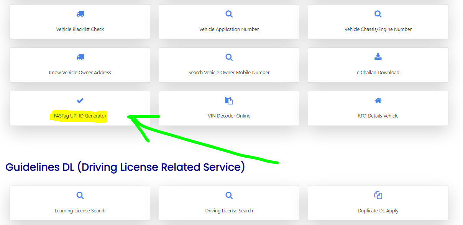Open Duplicate DL Apply
The height and width of the screenshot is (225, 463).
pyautogui.click(x=378, y=211)
